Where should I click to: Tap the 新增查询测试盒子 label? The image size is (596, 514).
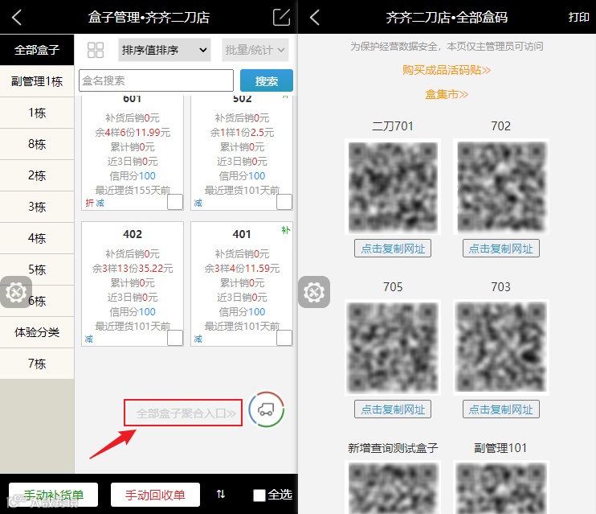[x=393, y=448]
